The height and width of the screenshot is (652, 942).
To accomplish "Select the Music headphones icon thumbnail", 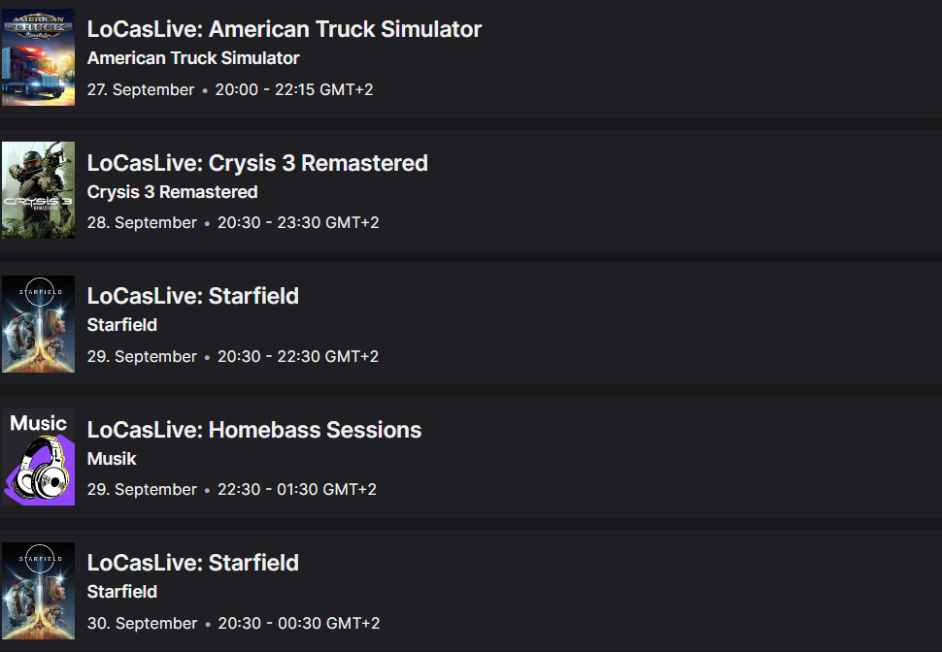I will pyautogui.click(x=38, y=457).
